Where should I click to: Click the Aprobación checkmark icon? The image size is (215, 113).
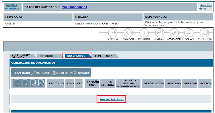[x=174, y=33]
